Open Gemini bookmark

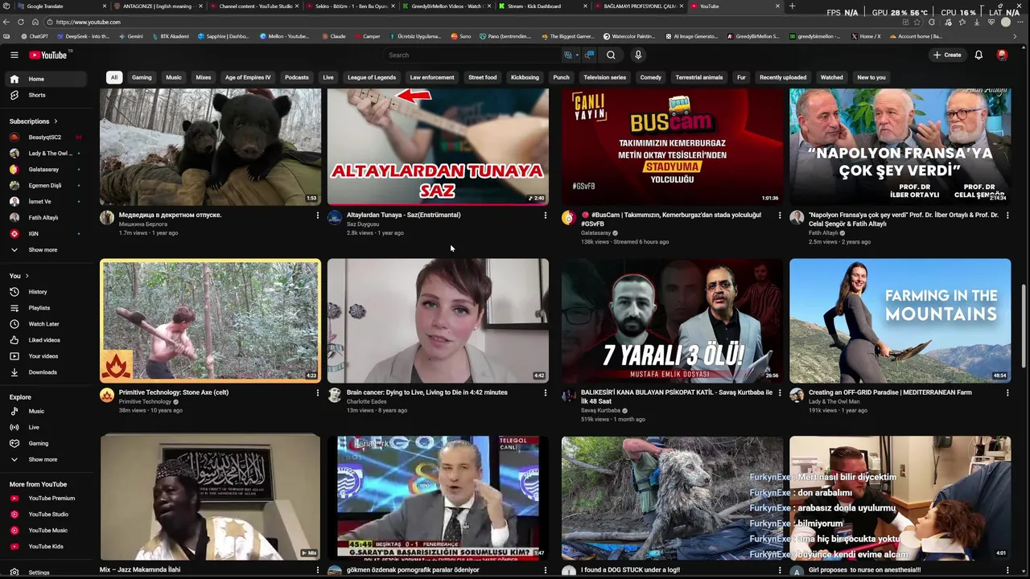coord(130,36)
